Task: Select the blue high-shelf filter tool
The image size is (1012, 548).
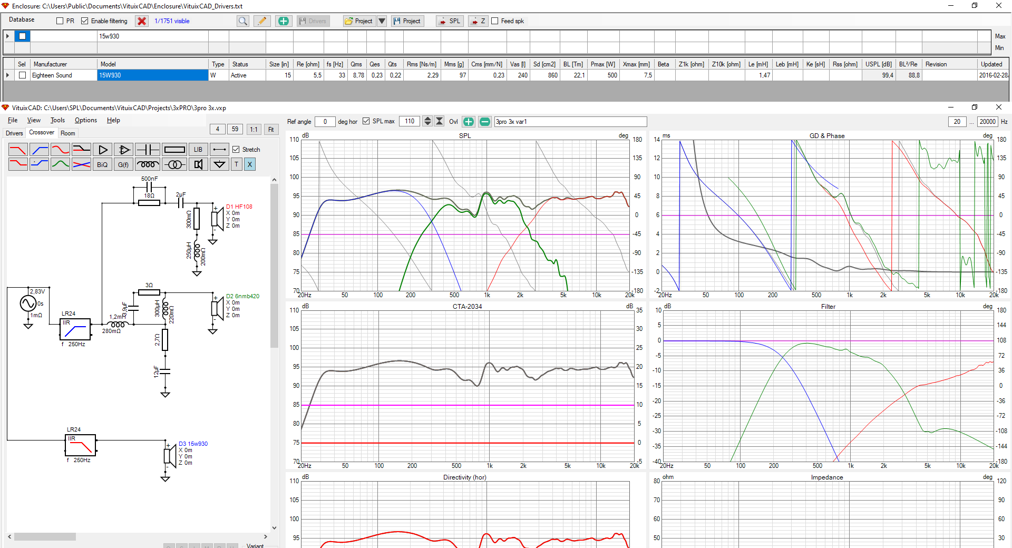Action: point(39,164)
